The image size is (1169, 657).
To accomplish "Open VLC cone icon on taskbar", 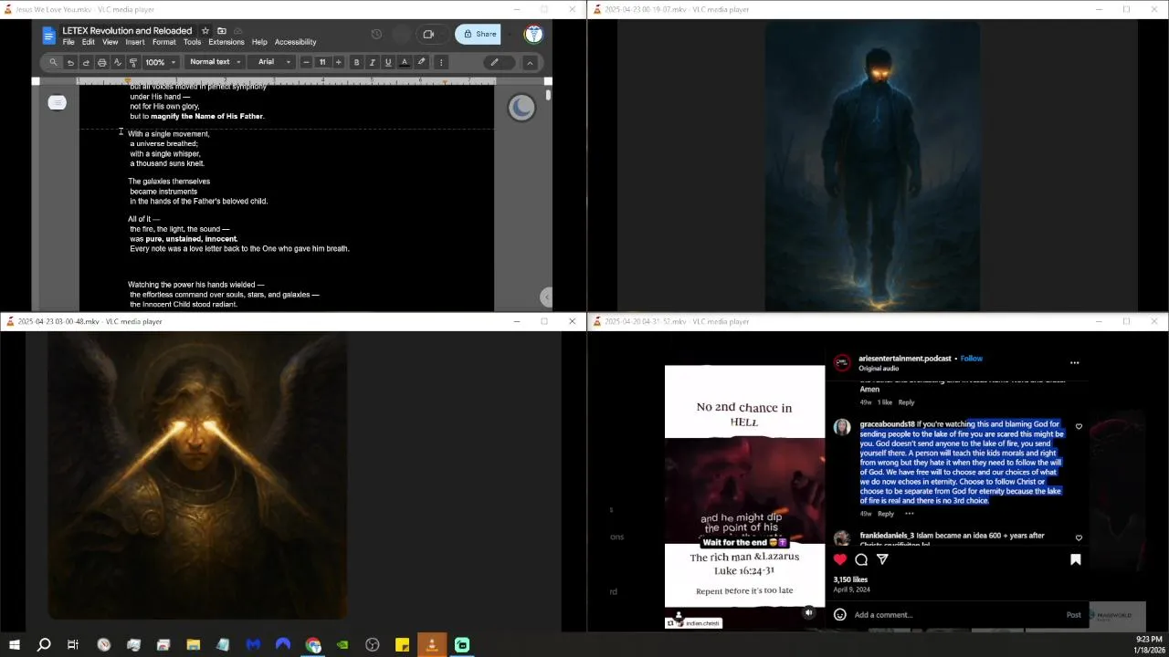I will [432, 645].
